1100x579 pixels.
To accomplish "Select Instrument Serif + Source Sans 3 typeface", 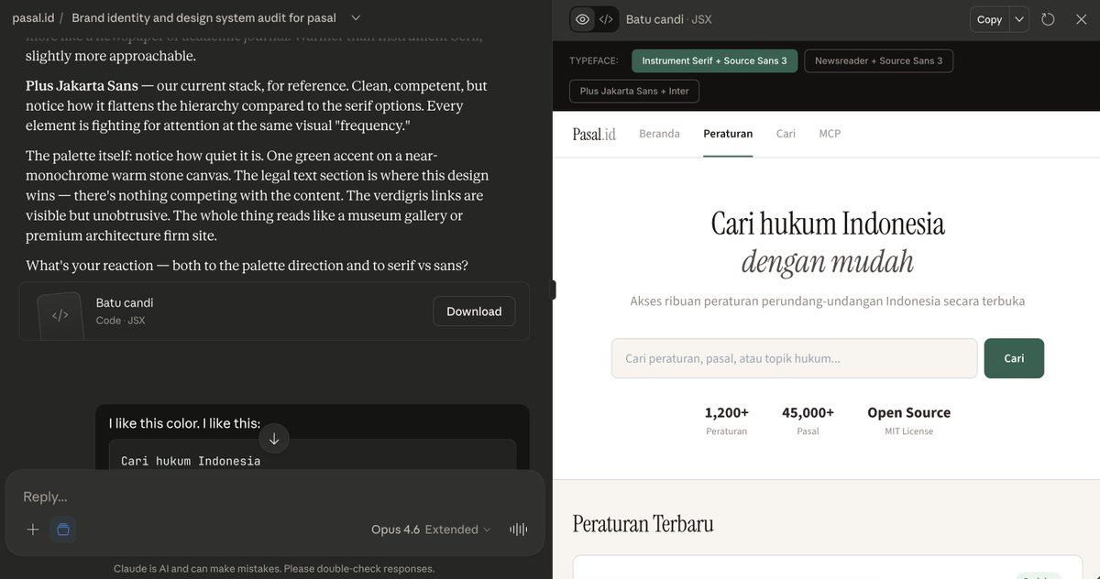I will (714, 60).
